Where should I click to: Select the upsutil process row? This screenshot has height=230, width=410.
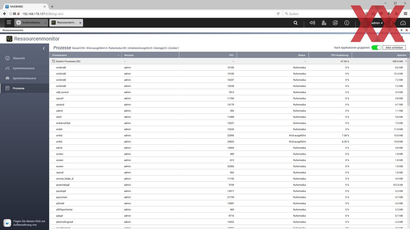pos(228,98)
